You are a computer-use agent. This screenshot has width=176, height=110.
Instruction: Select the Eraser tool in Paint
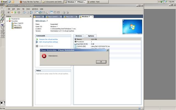coord(2,15)
